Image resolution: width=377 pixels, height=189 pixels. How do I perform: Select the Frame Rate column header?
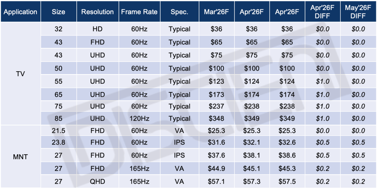pyautogui.click(x=139, y=12)
